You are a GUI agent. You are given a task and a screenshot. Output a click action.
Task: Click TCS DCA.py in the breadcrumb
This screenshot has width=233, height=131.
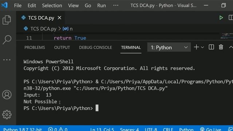(43, 29)
